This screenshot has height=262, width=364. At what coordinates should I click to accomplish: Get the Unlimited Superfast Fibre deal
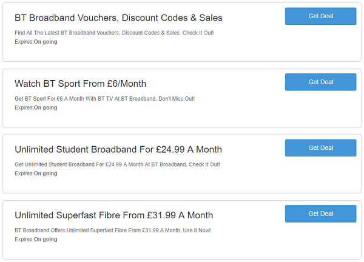tap(320, 213)
